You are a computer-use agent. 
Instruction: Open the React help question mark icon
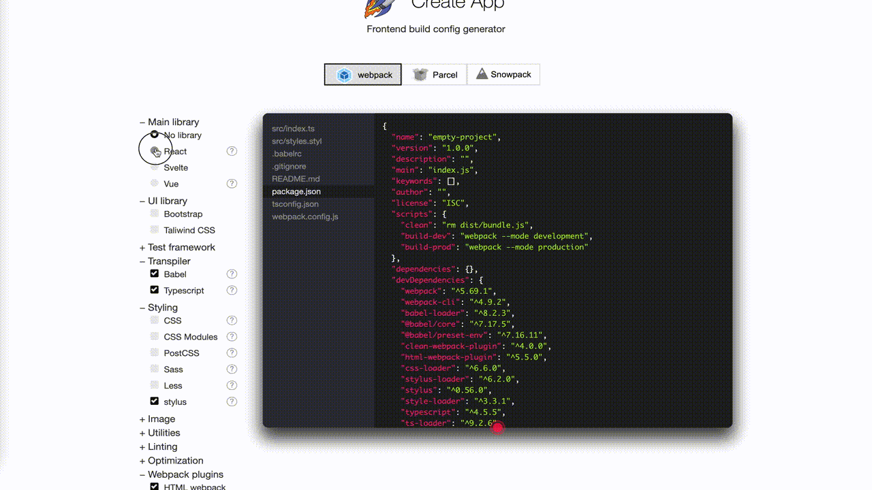232,151
